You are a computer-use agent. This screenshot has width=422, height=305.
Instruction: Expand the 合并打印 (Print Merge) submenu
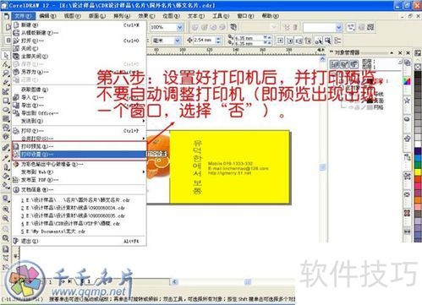(x=79, y=139)
